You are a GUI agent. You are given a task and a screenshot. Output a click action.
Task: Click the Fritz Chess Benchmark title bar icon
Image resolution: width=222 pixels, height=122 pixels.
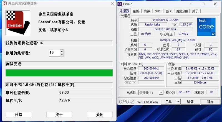coord(5,3)
